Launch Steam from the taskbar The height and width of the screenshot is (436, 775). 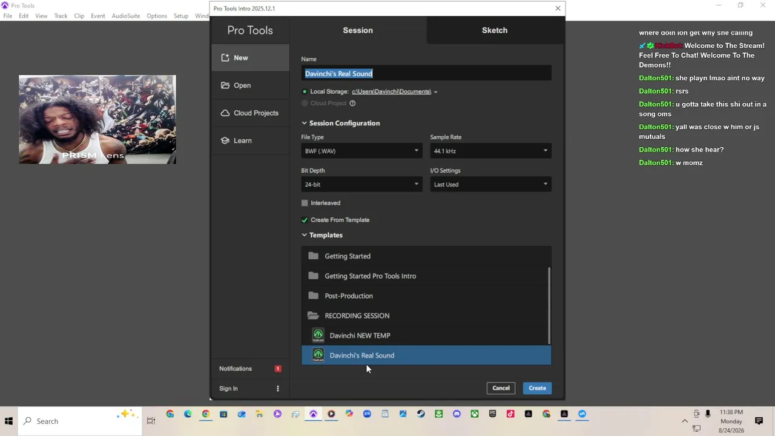(x=421, y=414)
